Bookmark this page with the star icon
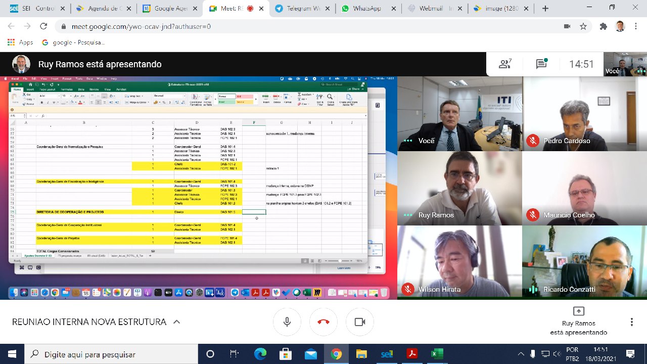This screenshot has width=647, height=364. [583, 26]
